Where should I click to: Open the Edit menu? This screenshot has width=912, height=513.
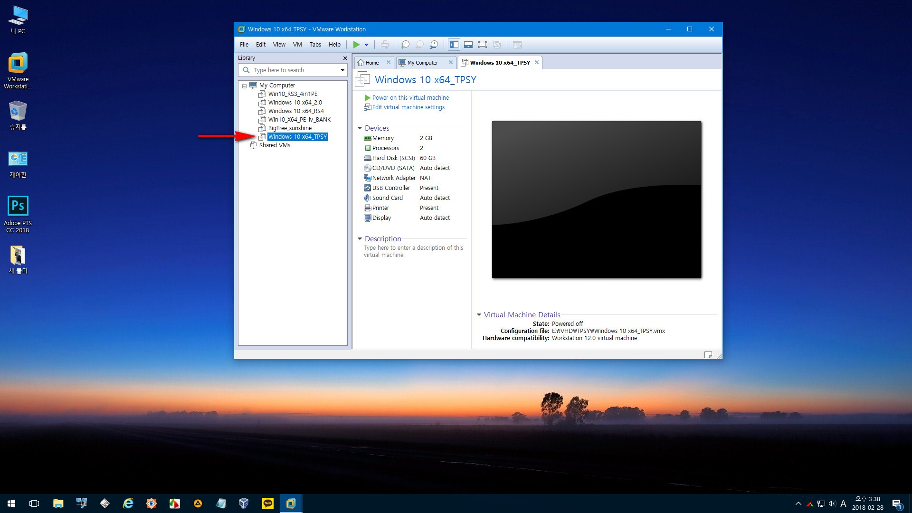(x=261, y=45)
